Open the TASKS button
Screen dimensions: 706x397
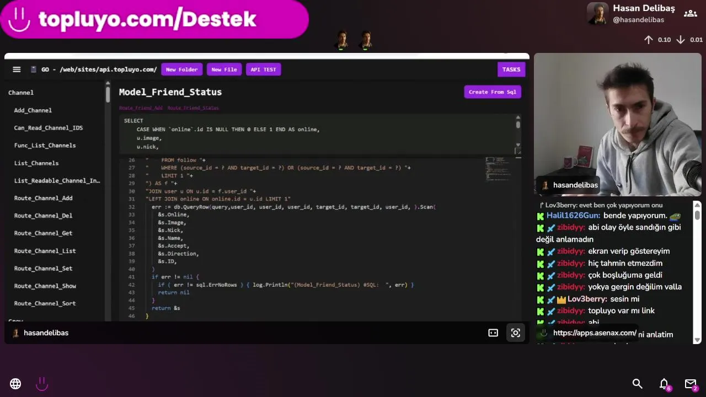(x=511, y=69)
